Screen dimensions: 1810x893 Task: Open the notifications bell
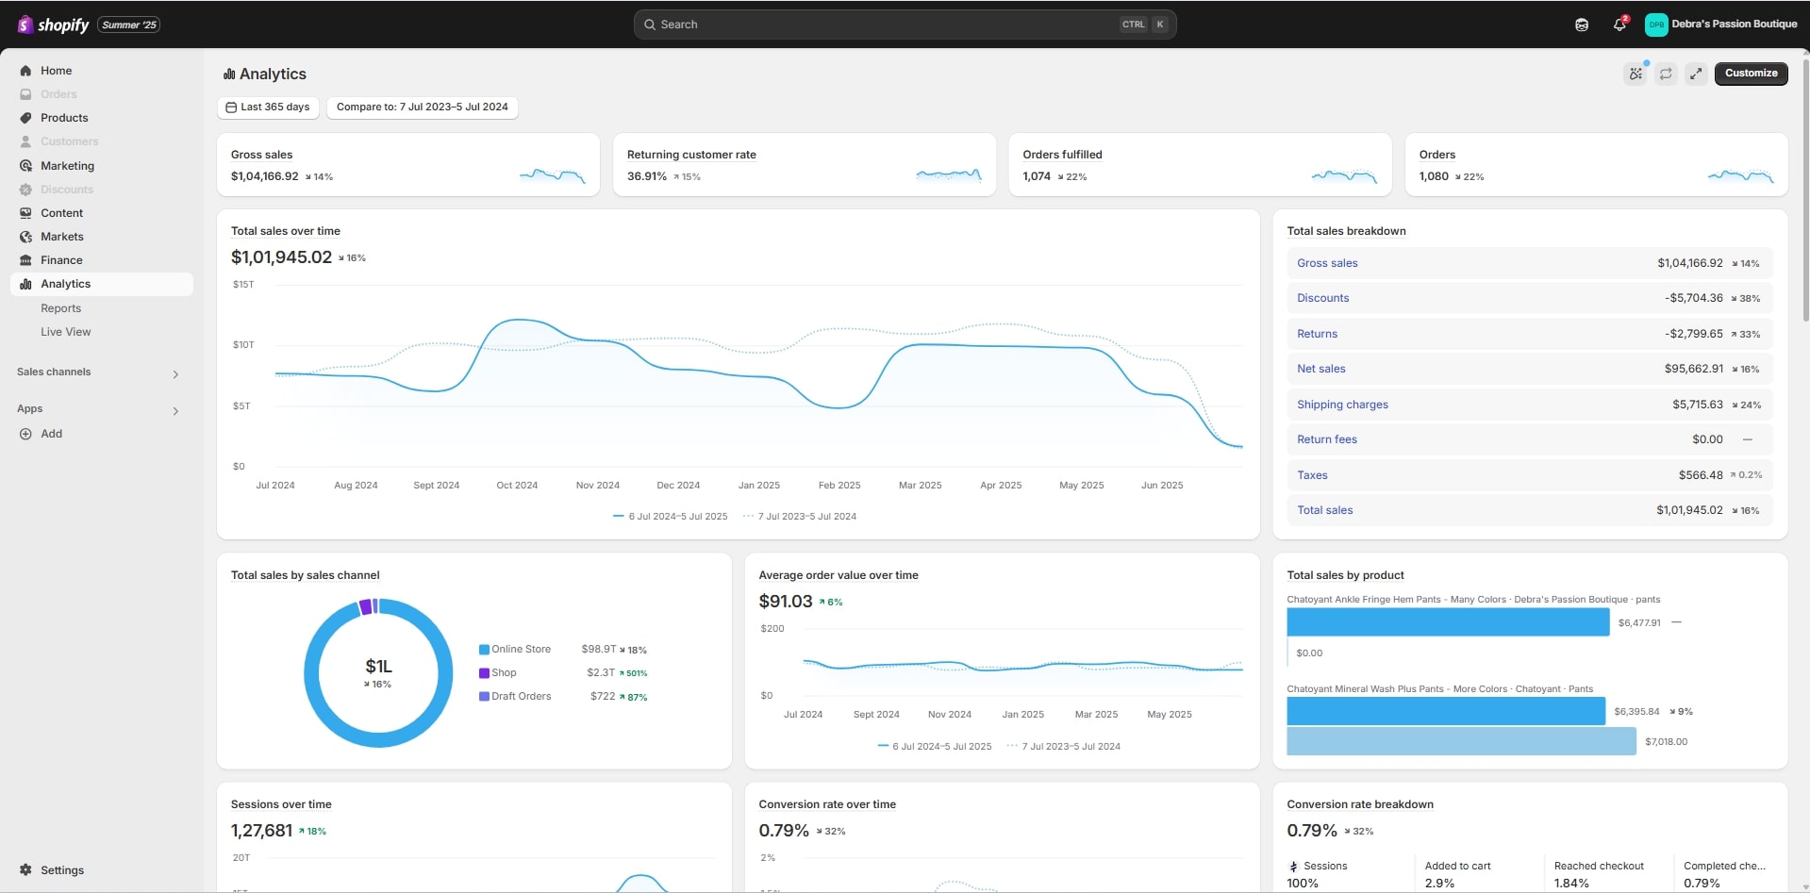pos(1619,25)
